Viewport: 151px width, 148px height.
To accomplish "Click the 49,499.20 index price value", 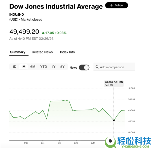I will tap(24, 32).
